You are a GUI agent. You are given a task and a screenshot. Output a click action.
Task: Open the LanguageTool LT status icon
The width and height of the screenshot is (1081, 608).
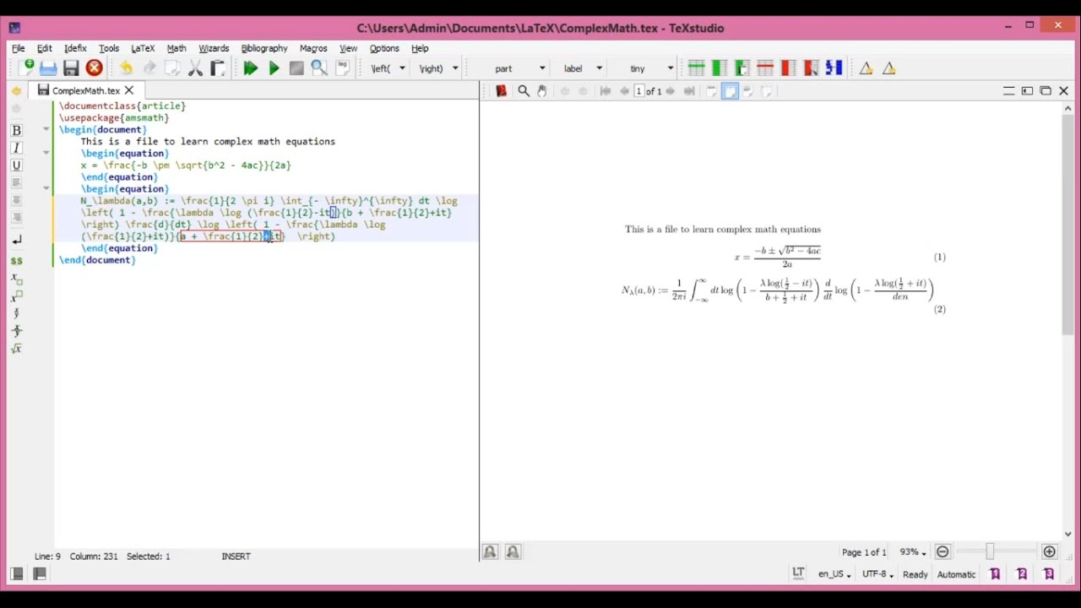click(798, 573)
